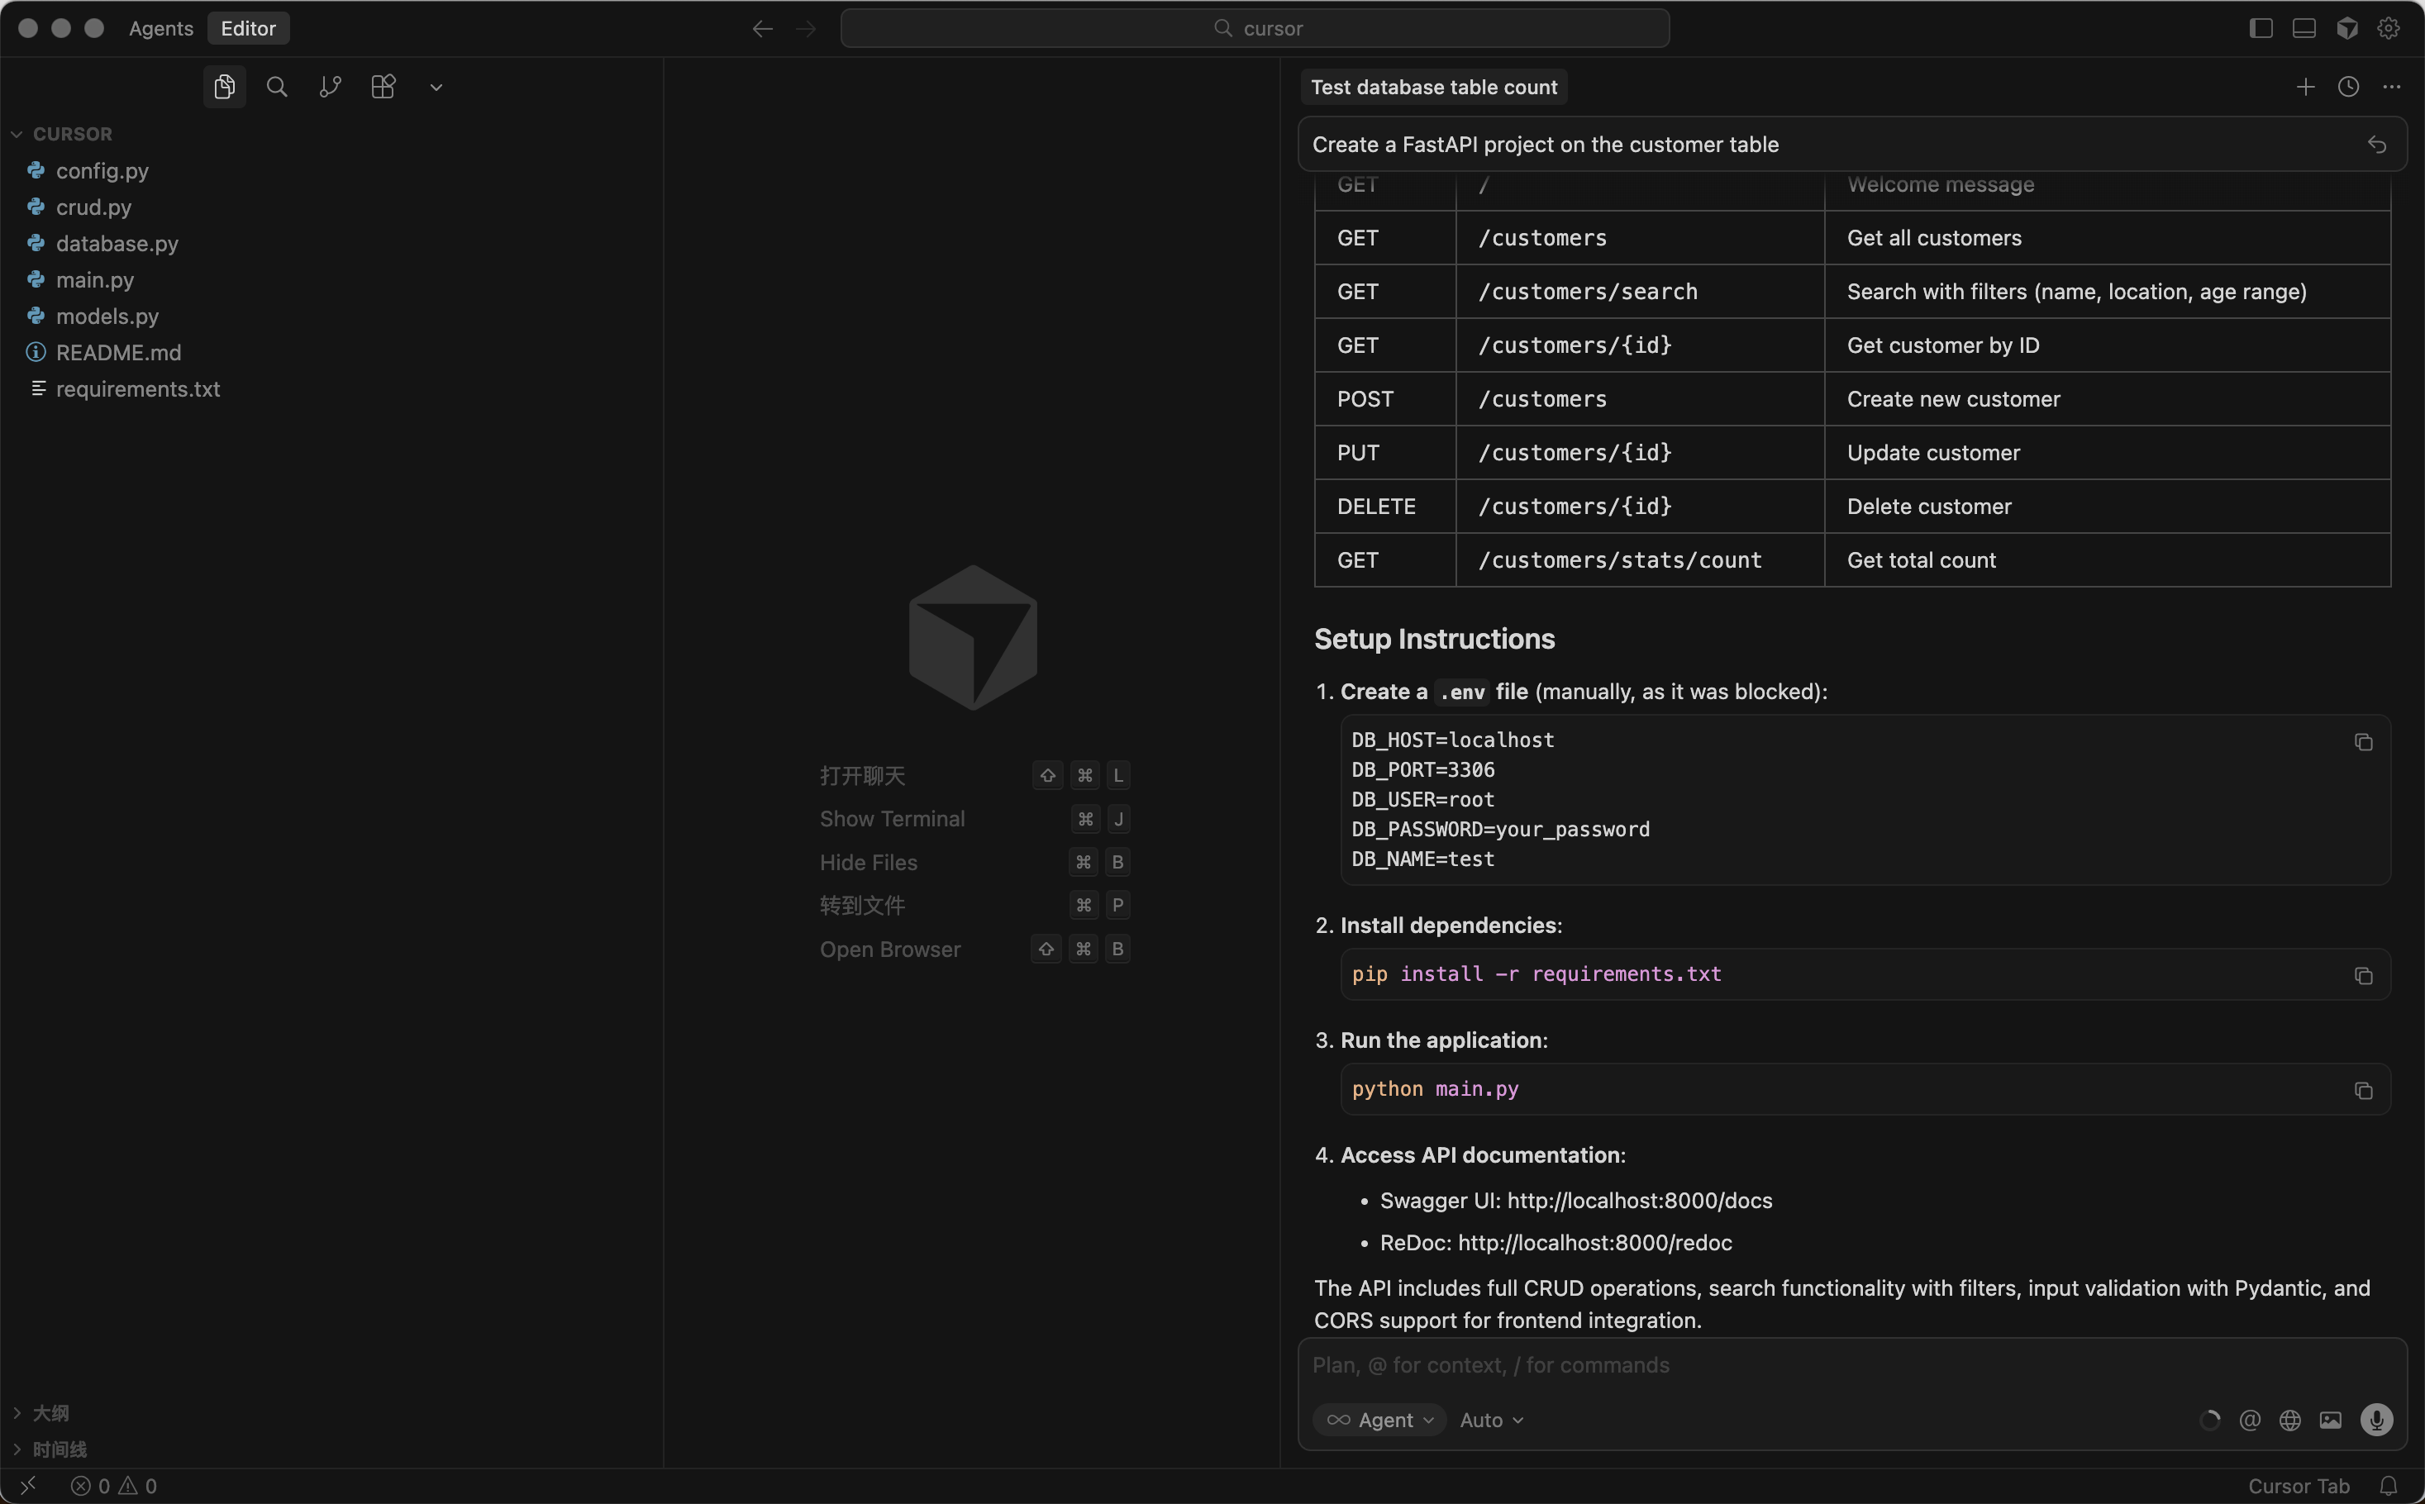The width and height of the screenshot is (2425, 1504).
Task: Open the source control branch icon
Action: coord(331,88)
